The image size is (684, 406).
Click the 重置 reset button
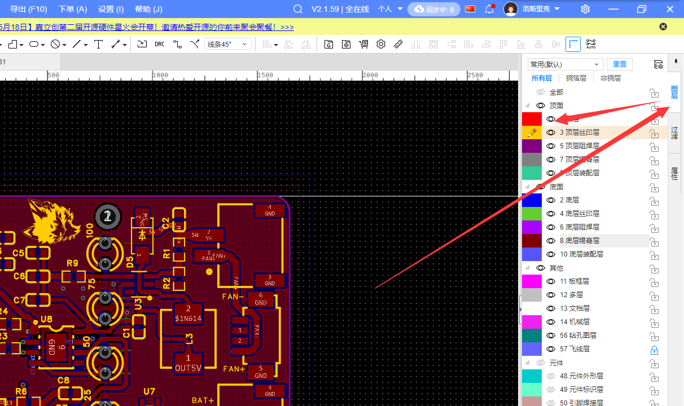coord(620,64)
